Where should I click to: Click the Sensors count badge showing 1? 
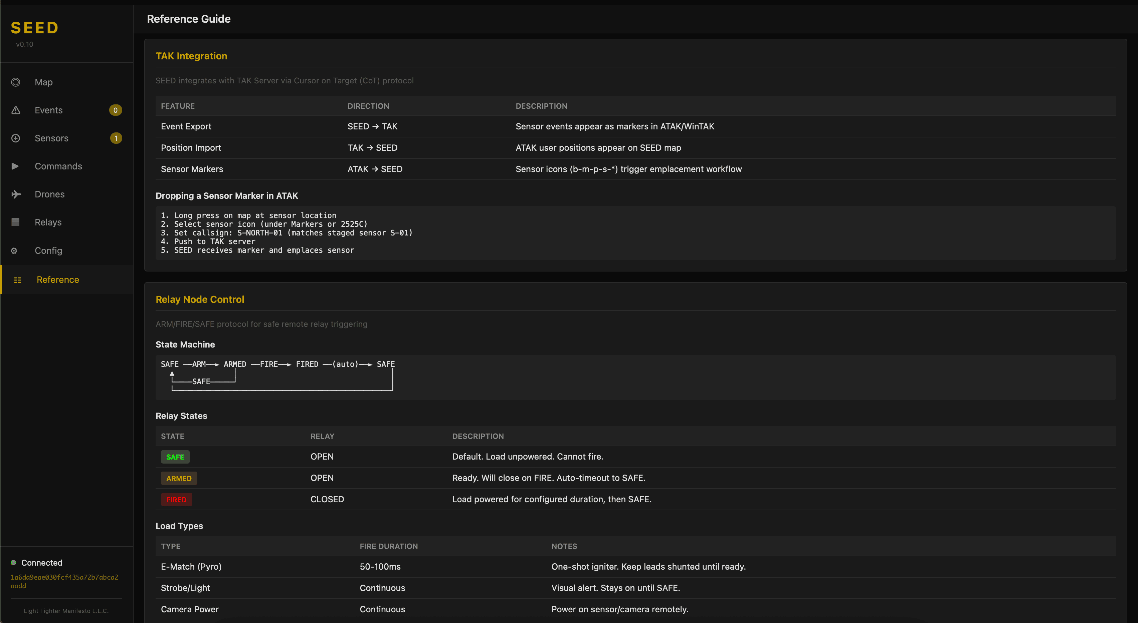coord(116,138)
